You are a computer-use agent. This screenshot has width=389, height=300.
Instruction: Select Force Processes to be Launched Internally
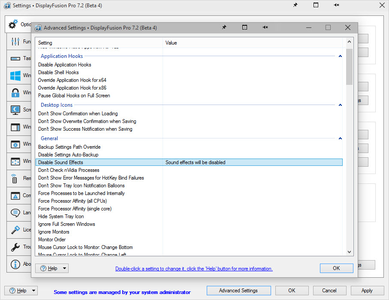(189, 193)
